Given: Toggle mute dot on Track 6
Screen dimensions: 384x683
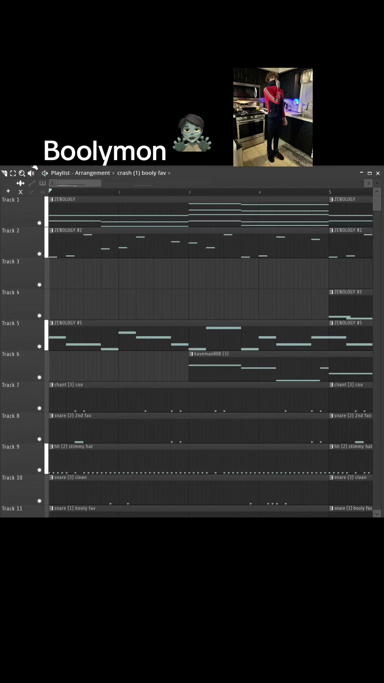Looking at the screenshot, I should coord(39,377).
